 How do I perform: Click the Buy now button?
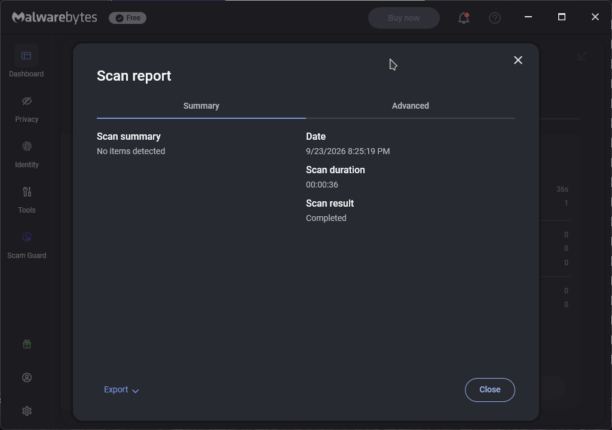pyautogui.click(x=403, y=18)
